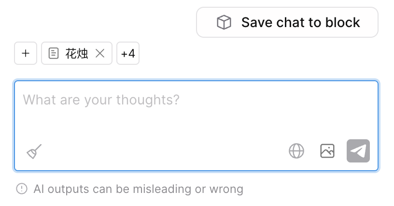Screen dimensions: 394x206
Task: Click the AI outputs can be misleading text
Action: pyautogui.click(x=138, y=189)
